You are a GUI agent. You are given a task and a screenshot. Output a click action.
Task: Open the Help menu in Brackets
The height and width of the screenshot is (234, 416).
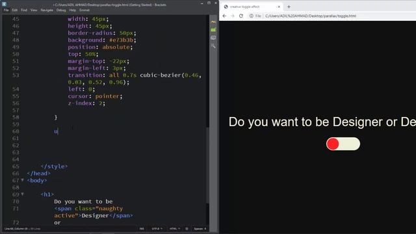[72, 10]
